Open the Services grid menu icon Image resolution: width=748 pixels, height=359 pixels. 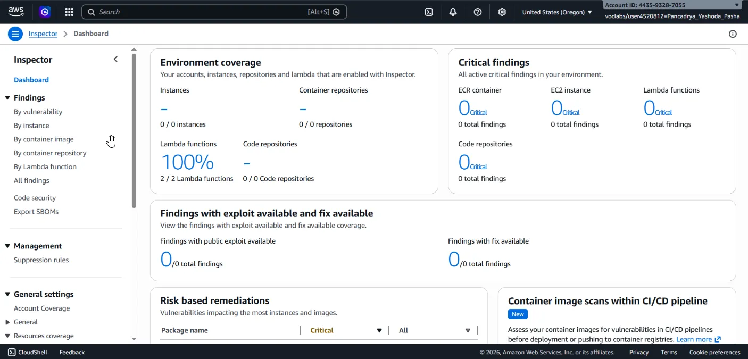click(69, 12)
